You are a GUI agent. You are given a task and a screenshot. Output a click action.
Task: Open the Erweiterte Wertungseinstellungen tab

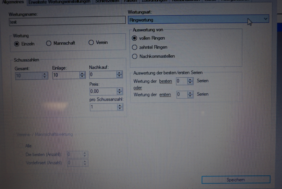click(59, 2)
